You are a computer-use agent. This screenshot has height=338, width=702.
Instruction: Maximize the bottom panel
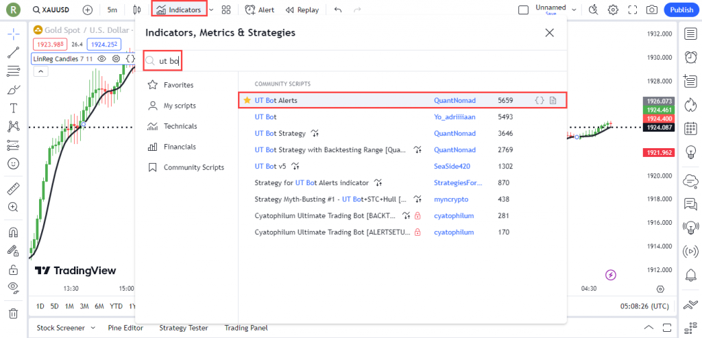click(668, 326)
